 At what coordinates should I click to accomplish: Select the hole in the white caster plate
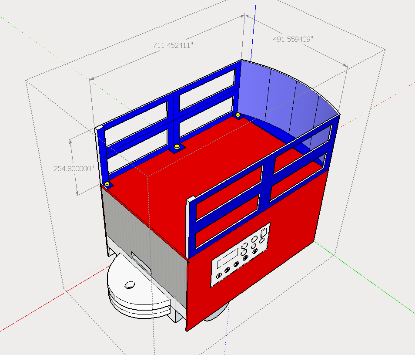coord(130,285)
